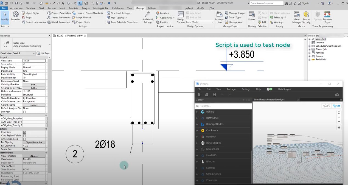This screenshot has height=185, width=348.
Task: Open Main Model design option dropdown
Action: point(200,22)
